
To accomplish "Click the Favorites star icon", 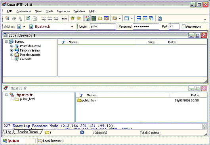I will coord(79,18).
